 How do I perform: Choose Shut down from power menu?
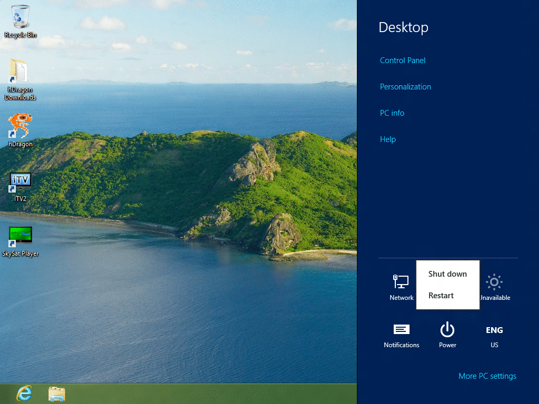pyautogui.click(x=447, y=274)
